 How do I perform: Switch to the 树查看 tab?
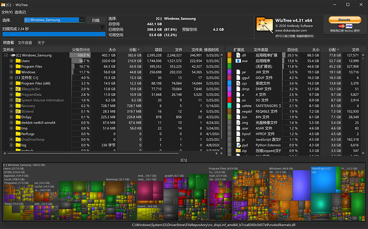9,43
